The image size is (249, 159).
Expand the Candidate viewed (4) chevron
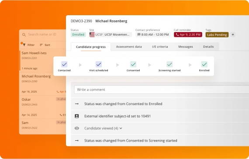[121, 128]
